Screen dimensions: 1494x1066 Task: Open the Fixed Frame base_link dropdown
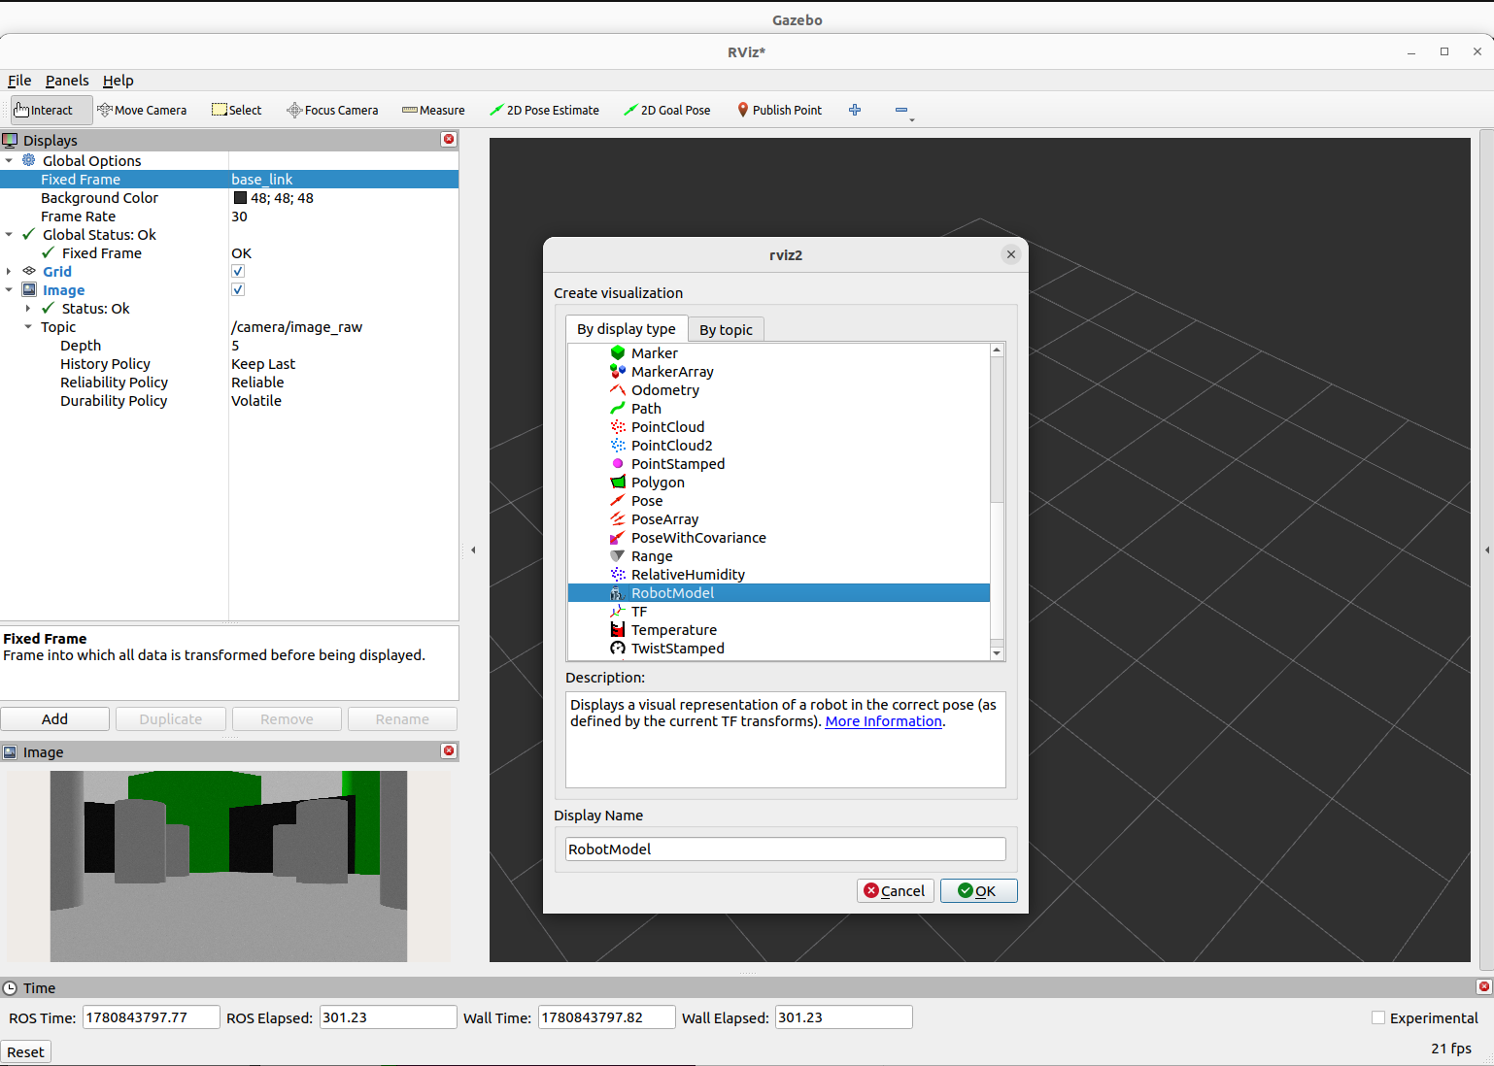tap(344, 179)
